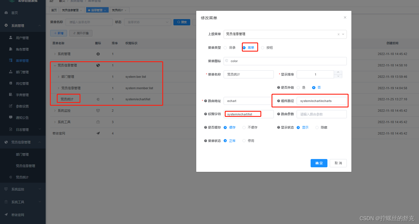Switch to the 党员信息管理 tab
Viewport: 419px width, 224px height.
(72, 10)
